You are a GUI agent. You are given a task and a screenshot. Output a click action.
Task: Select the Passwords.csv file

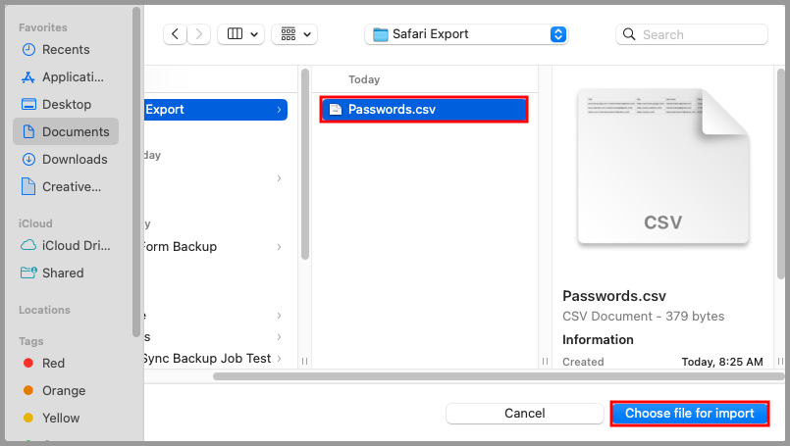click(x=422, y=110)
